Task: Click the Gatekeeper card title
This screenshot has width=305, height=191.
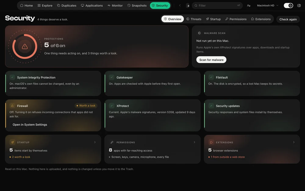Action: pyautogui.click(x=124, y=77)
